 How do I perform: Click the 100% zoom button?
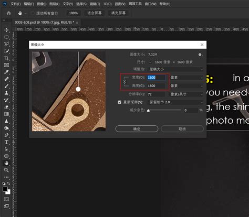(x=74, y=13)
